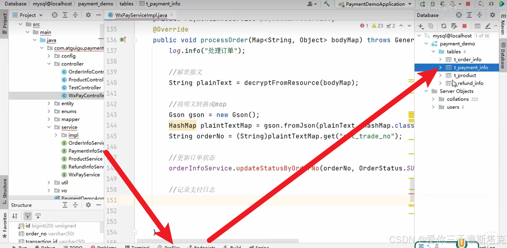This screenshot has width=507, height=248.
Task: Hide the Structure panel with minus icon
Action: click(99, 205)
